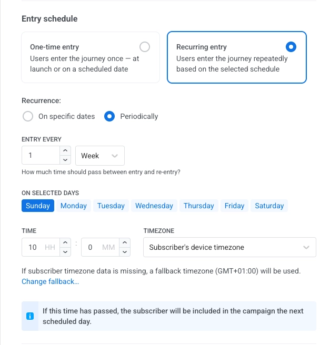Select the One-time entry option
Screen dimensions: 330x345
[144, 47]
